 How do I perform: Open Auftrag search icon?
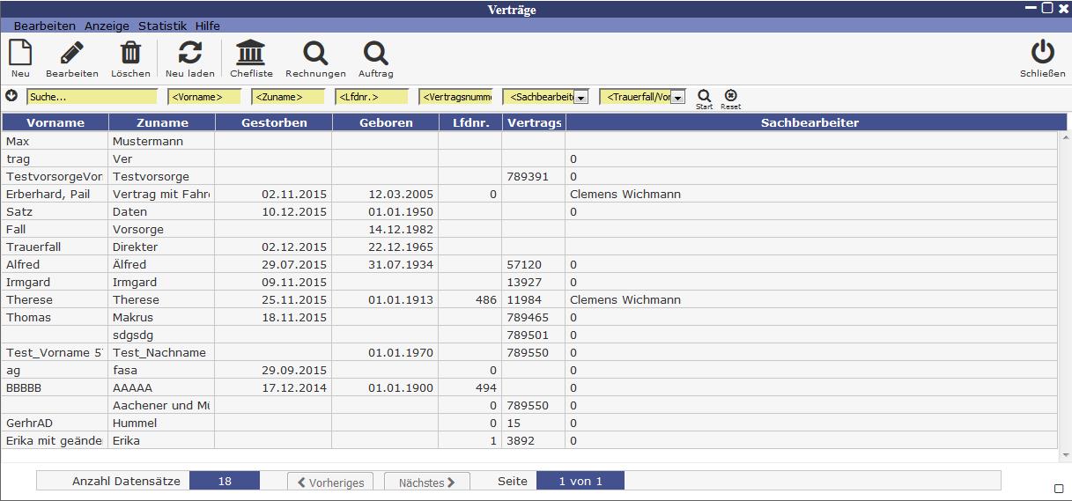[375, 53]
